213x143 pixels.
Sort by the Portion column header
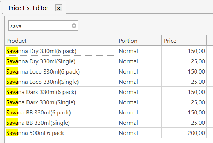pyautogui.click(x=139, y=41)
